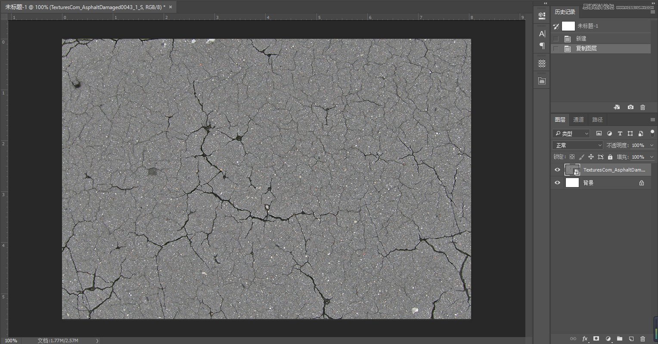The image size is (658, 344).
Task: Click the link layers icon
Action: 573,339
